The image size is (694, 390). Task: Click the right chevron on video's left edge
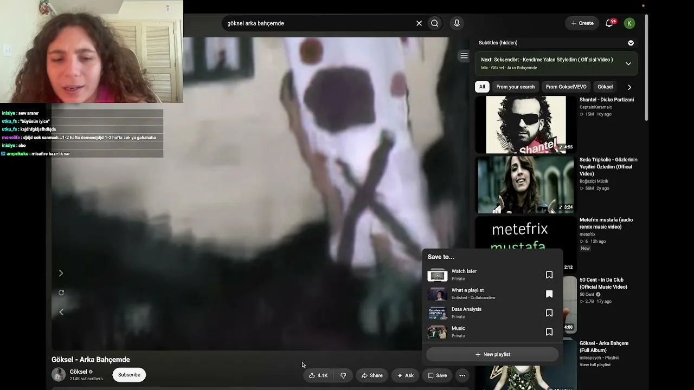pyautogui.click(x=61, y=274)
